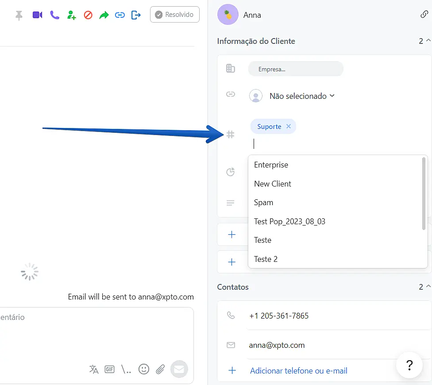Screen dimensions: 432x385
Task: Mark conversation as Resolvido
Action: coord(174,15)
